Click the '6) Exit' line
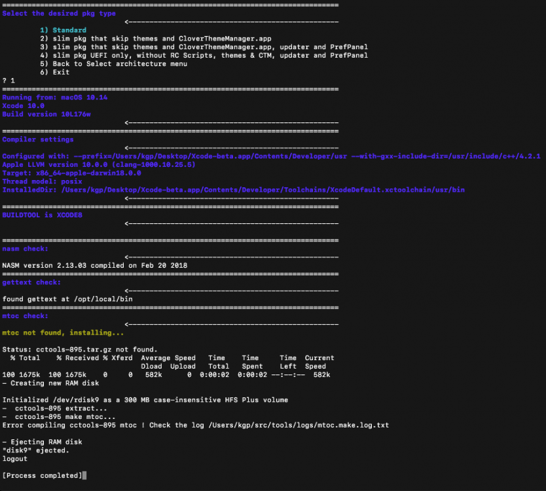 pos(55,72)
